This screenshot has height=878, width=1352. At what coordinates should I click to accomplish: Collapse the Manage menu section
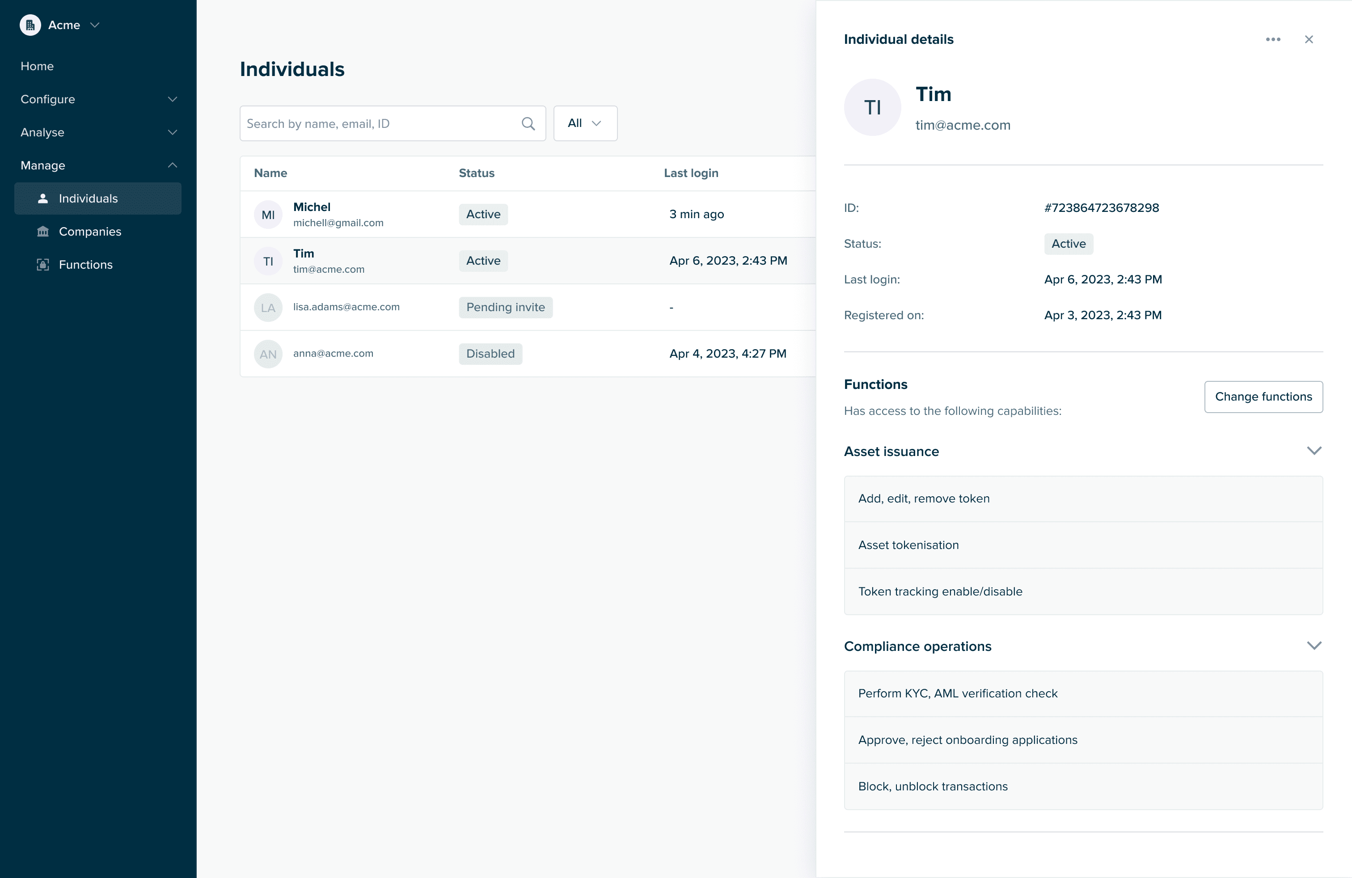[98, 165]
